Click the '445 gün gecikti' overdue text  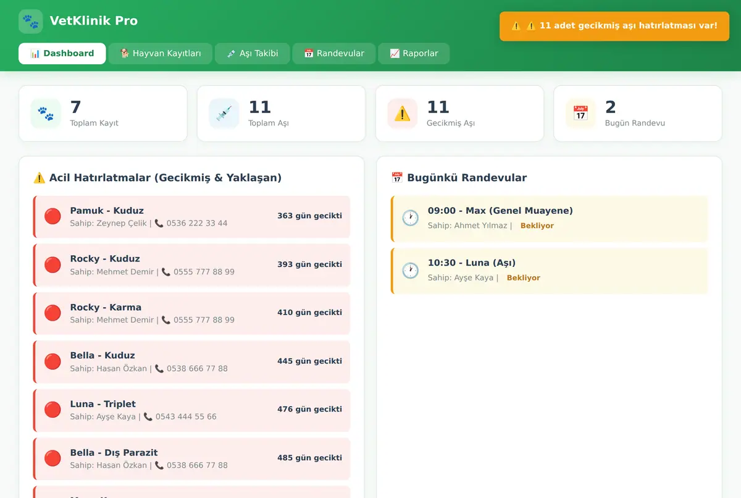click(309, 361)
